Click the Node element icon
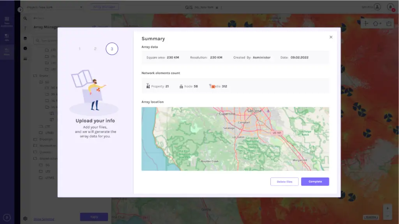This screenshot has height=224, width=399. click(x=181, y=86)
